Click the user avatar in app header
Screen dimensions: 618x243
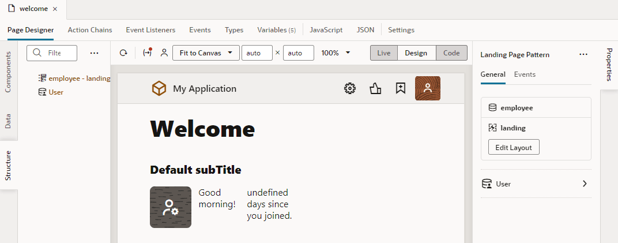click(428, 88)
